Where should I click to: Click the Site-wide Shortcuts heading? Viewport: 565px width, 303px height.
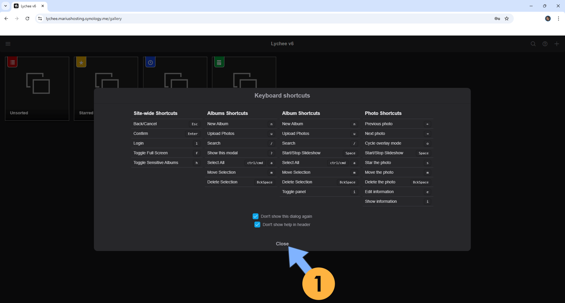point(155,113)
